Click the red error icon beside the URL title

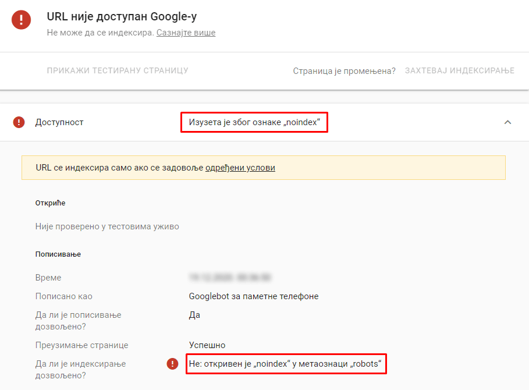[22, 20]
